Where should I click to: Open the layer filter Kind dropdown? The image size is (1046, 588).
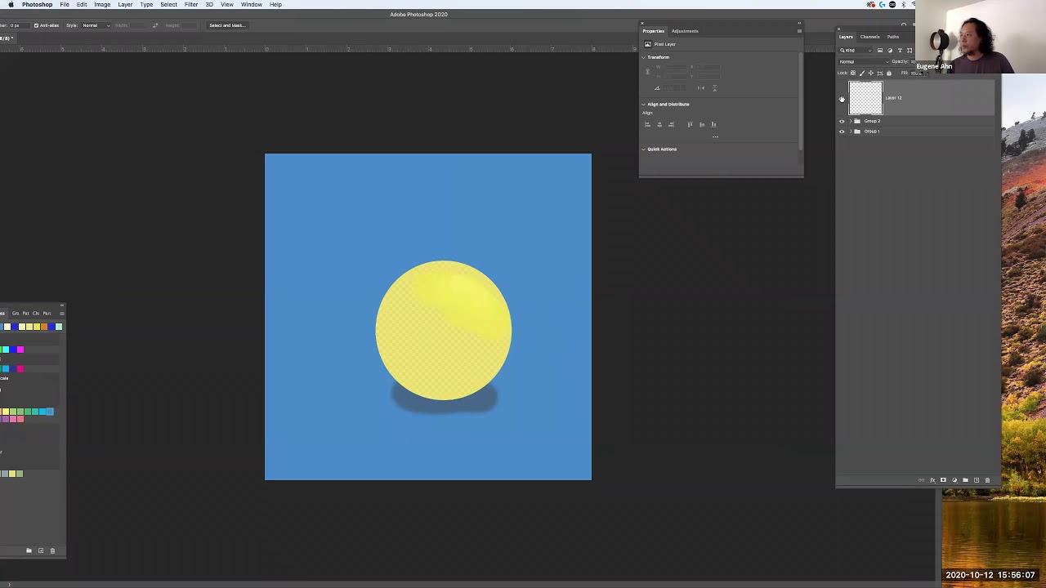click(855, 51)
